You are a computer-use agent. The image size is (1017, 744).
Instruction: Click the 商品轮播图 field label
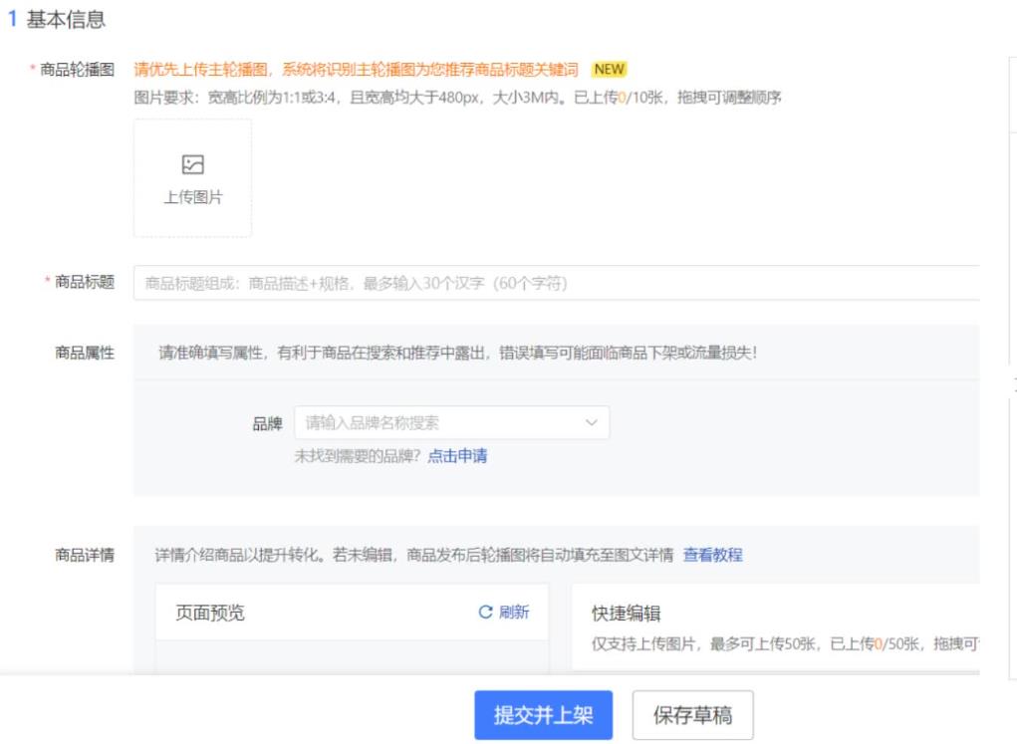click(77, 70)
